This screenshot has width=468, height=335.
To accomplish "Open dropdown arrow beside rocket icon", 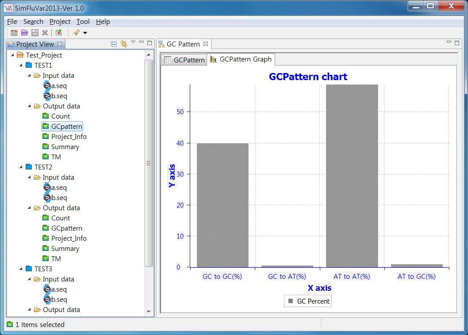I will click(85, 33).
